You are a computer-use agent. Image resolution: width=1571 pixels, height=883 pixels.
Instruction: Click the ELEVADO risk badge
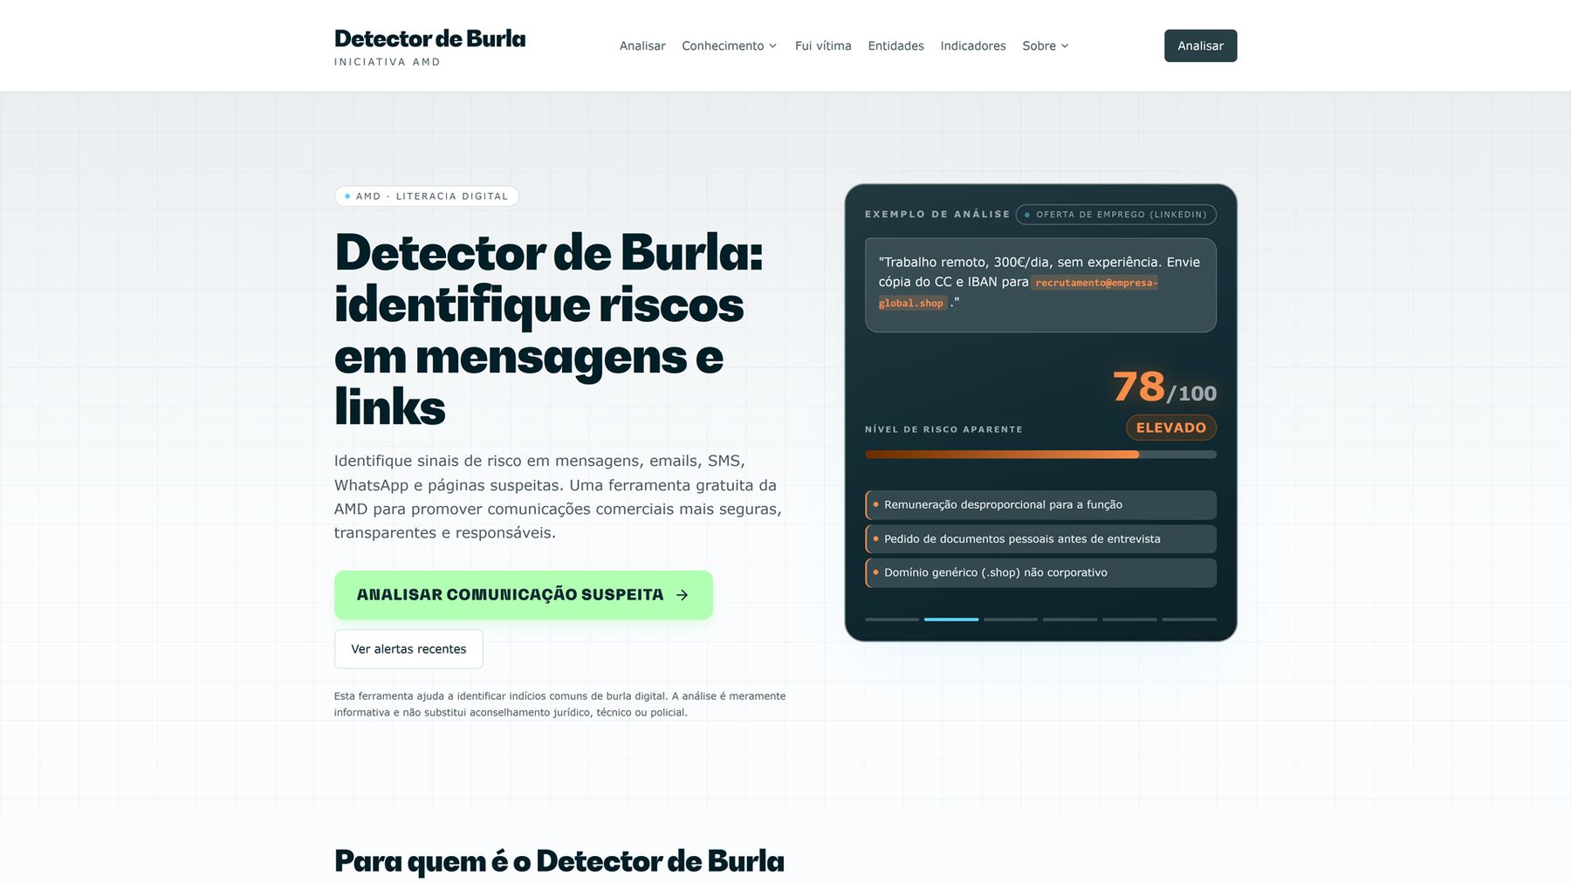pos(1171,428)
